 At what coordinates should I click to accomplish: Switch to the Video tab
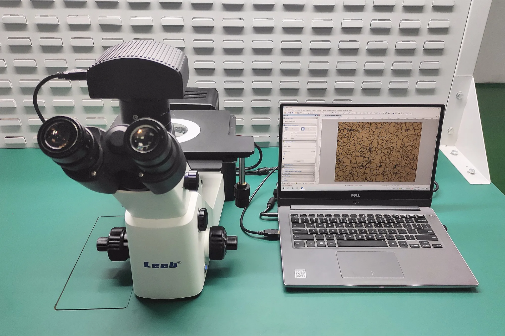(x=333, y=116)
